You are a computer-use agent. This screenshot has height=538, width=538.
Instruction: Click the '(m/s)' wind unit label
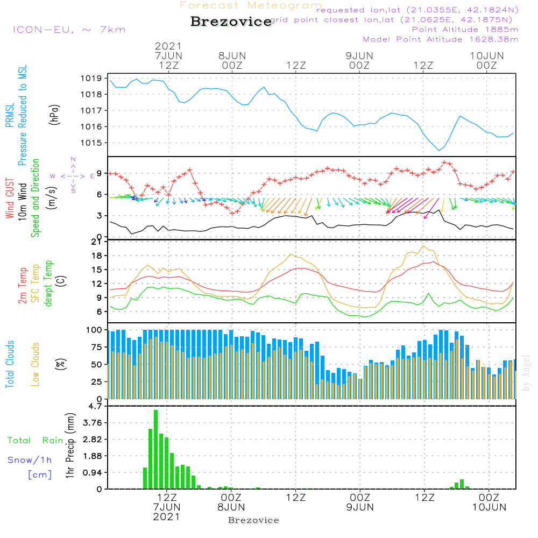click(x=52, y=199)
